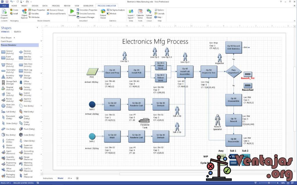Switch to the Instructions page tab
This screenshot has width=297, height=185.
point(48,178)
